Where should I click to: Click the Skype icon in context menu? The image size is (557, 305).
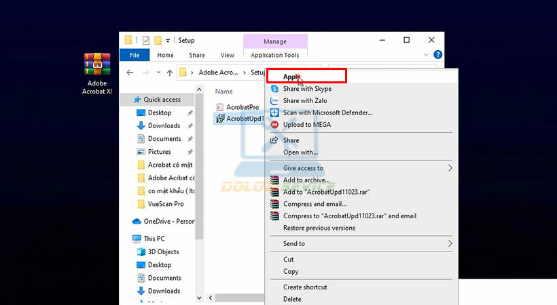tap(274, 89)
